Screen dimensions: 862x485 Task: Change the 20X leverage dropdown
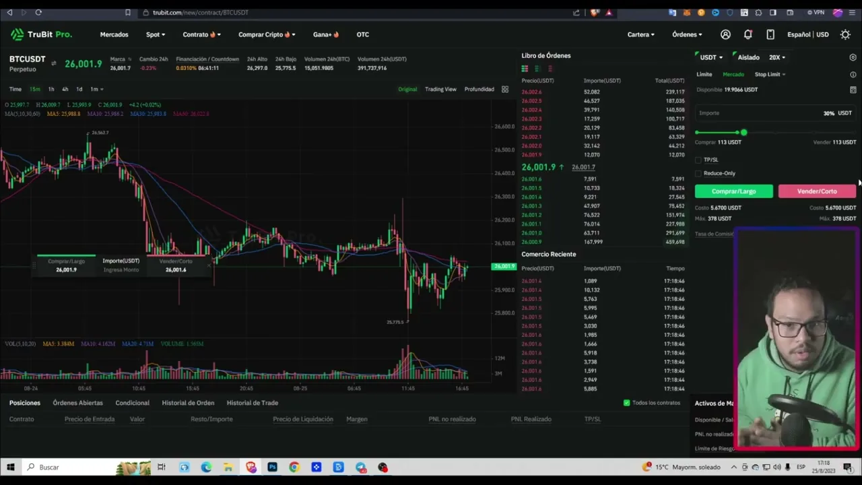coord(777,57)
